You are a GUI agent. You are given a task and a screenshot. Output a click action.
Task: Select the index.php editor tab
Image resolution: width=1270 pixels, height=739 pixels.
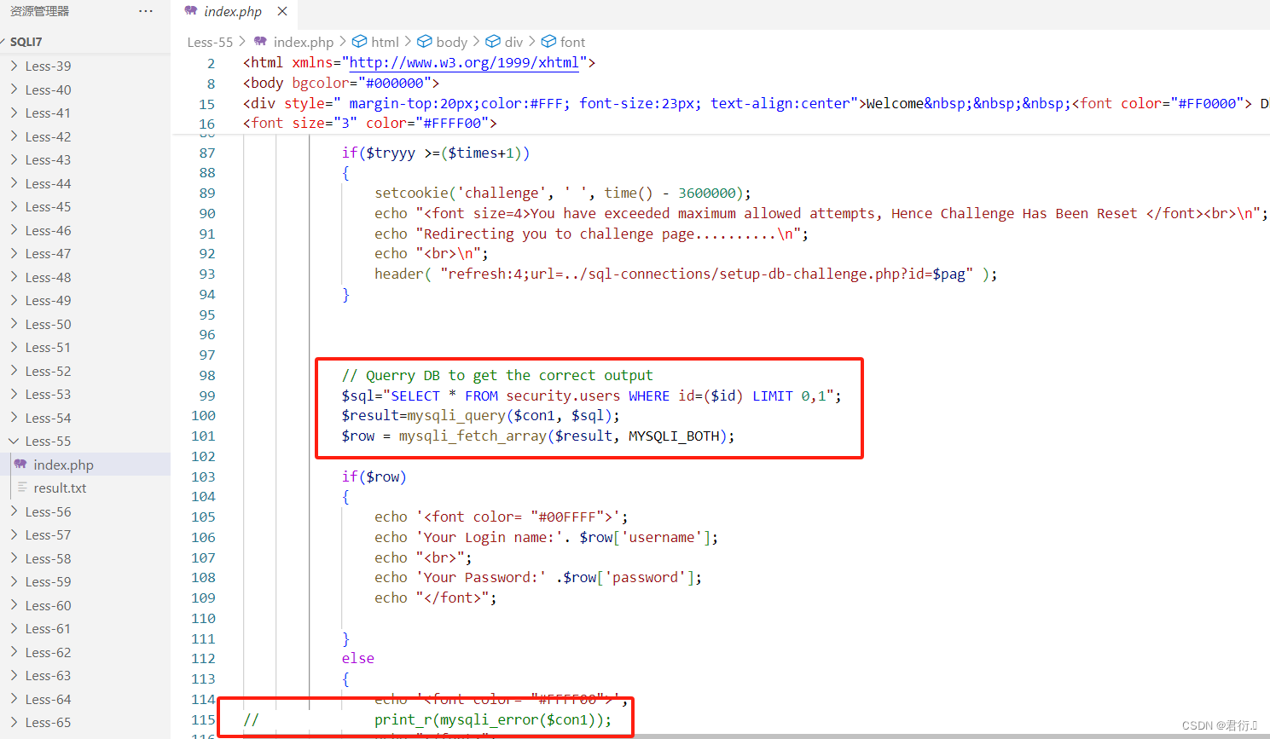pyautogui.click(x=233, y=11)
